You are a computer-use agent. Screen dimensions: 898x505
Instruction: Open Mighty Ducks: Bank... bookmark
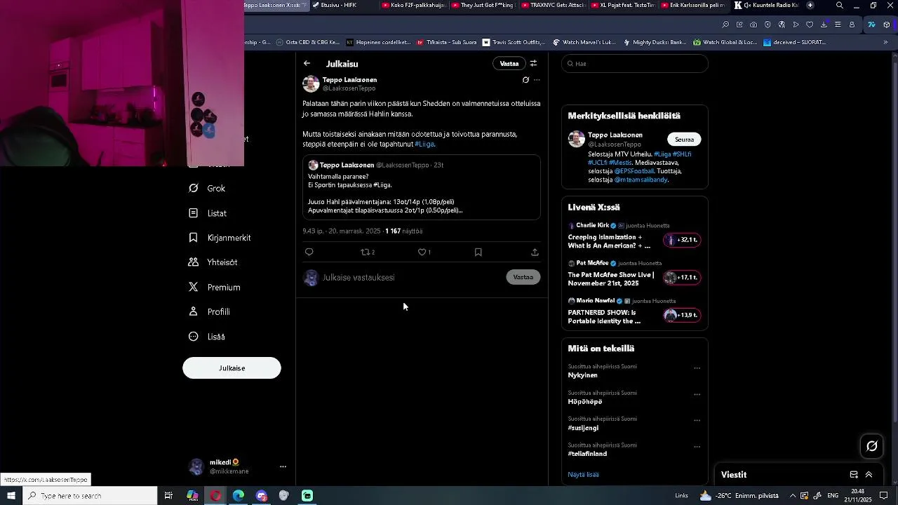coord(654,42)
